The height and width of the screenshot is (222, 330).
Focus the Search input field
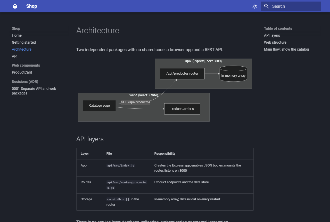pos(291,6)
